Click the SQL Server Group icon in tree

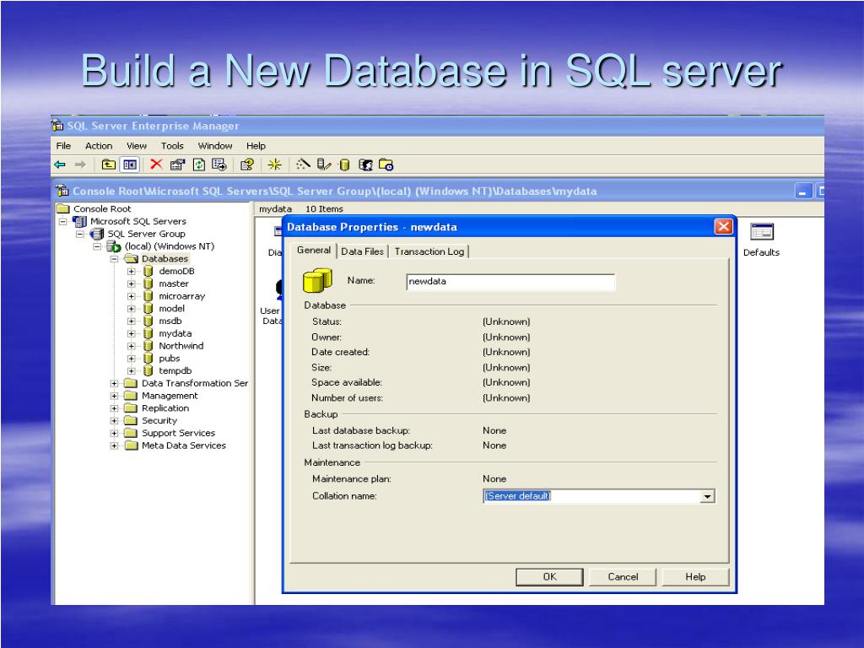point(97,234)
